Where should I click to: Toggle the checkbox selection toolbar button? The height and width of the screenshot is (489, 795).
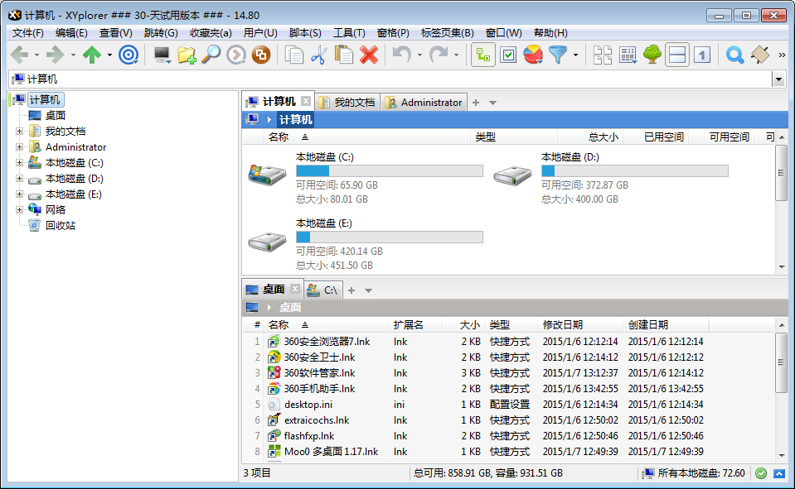tap(508, 55)
